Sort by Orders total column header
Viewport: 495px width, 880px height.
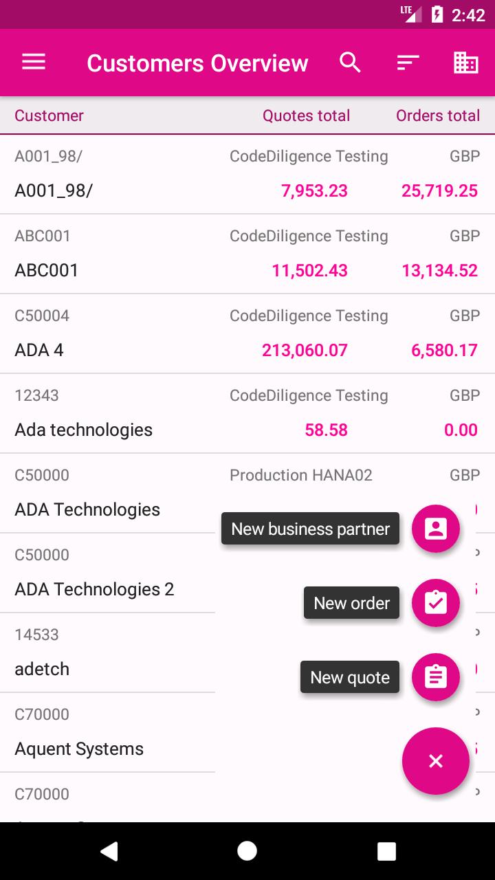(x=438, y=115)
